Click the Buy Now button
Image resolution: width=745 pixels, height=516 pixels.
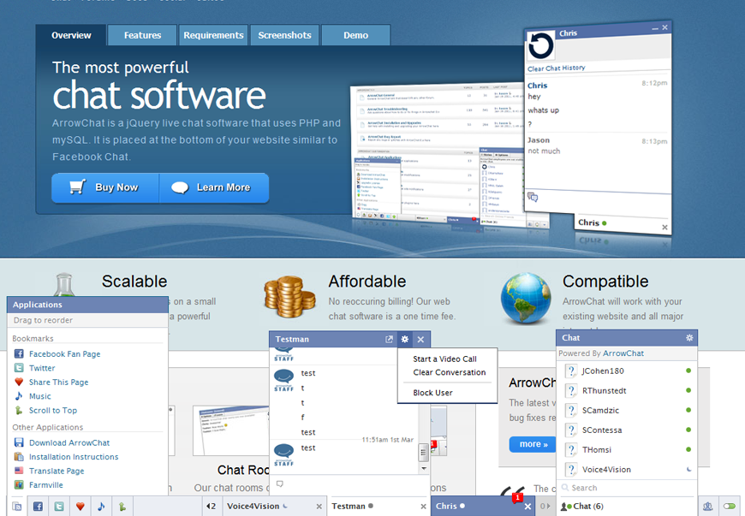point(105,187)
